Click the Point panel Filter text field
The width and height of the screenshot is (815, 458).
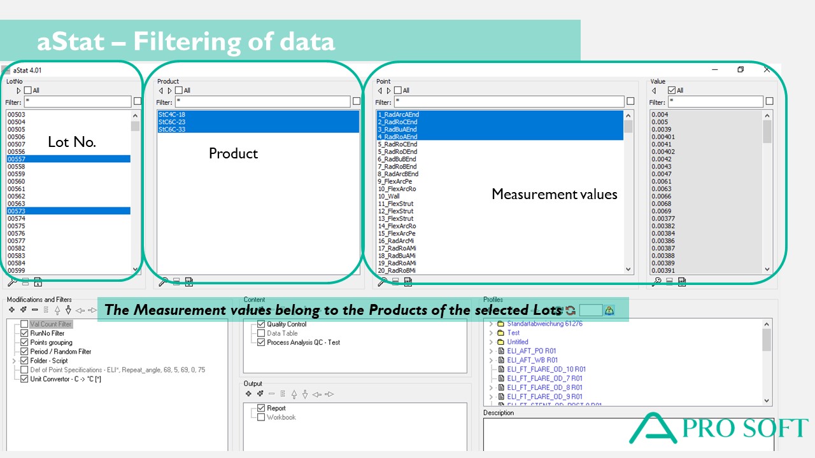[508, 102]
